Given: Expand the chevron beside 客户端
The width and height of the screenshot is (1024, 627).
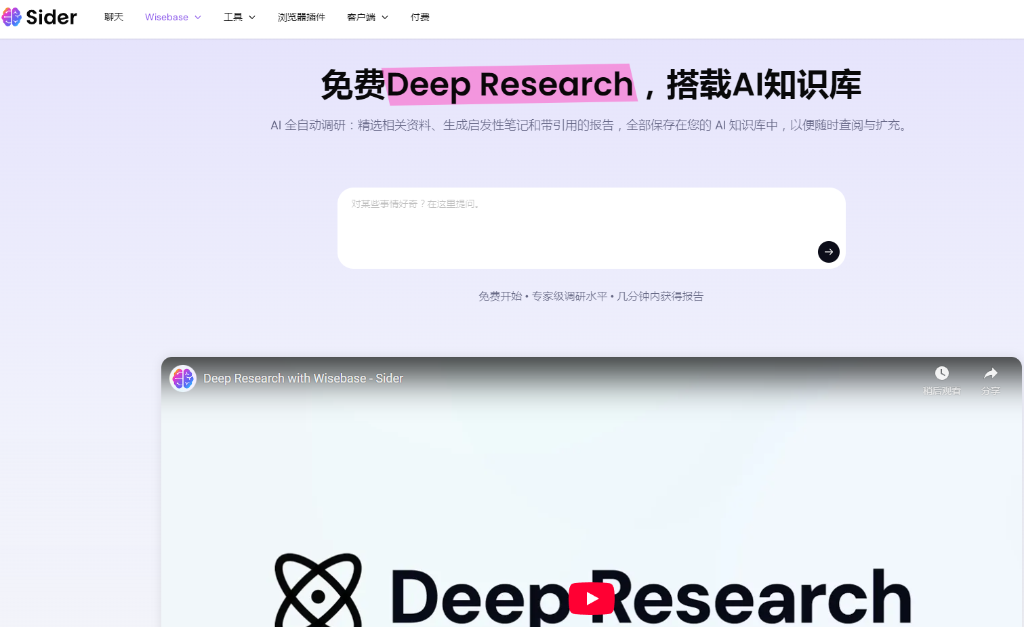Looking at the screenshot, I should 385,18.
